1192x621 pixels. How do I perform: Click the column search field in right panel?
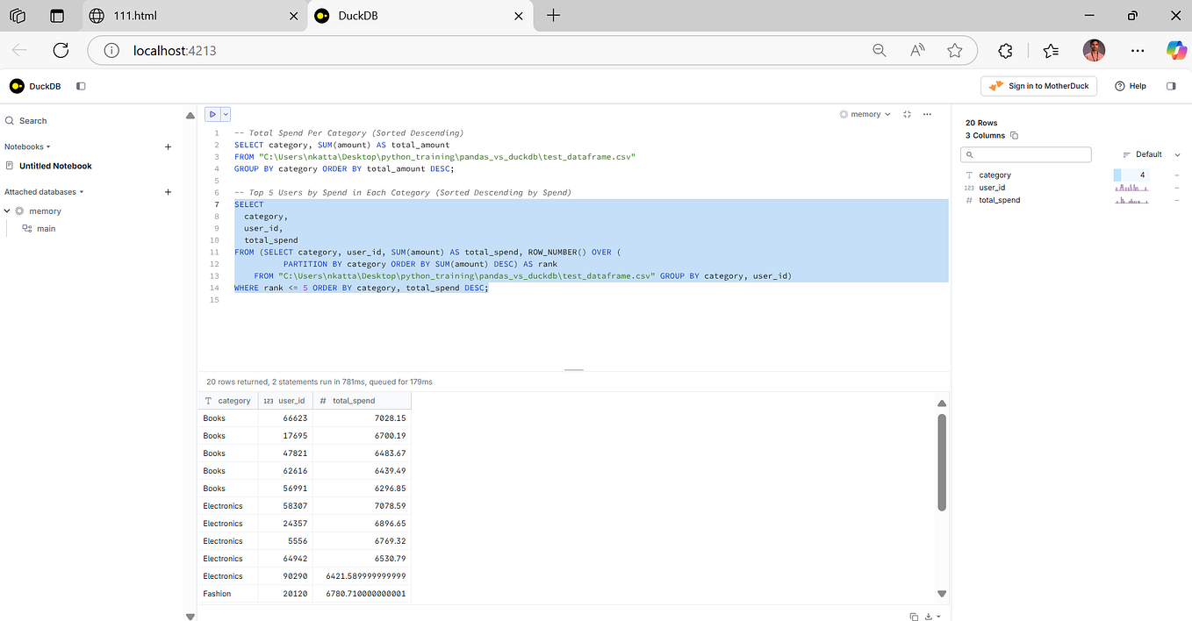coord(1025,153)
